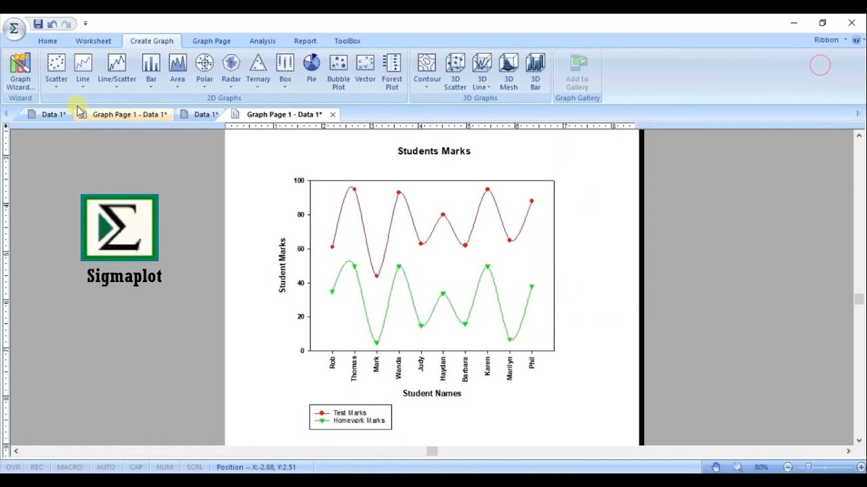Zoom out with the minus button
Screen dimensions: 867x487
click(x=787, y=467)
